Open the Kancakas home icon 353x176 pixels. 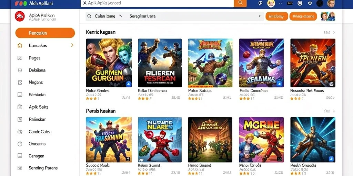[20, 45]
